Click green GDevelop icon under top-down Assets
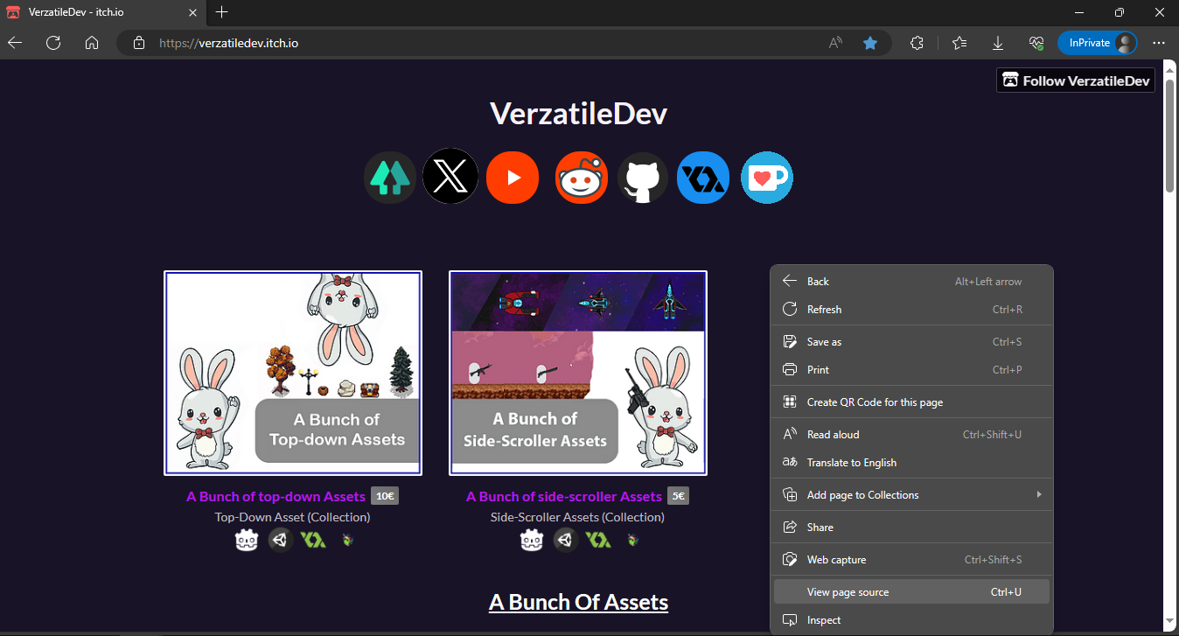This screenshot has width=1179, height=636. pos(313,540)
